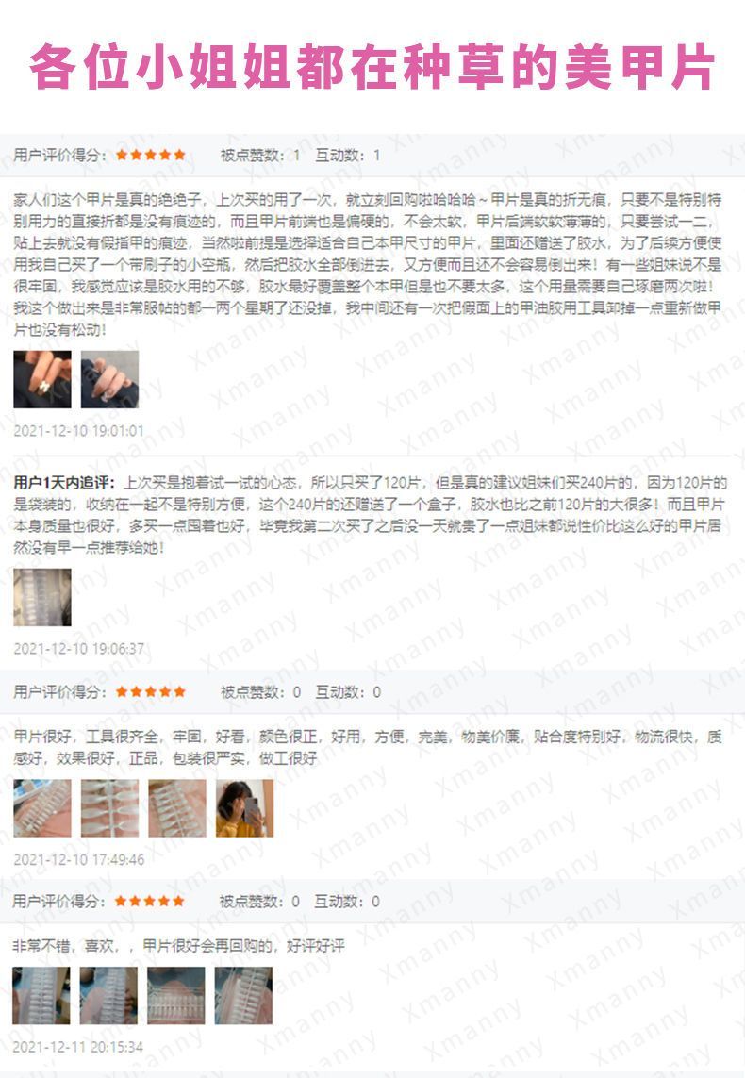Open last review's second nail box photo
The width and height of the screenshot is (745, 1078).
pyautogui.click(x=108, y=996)
